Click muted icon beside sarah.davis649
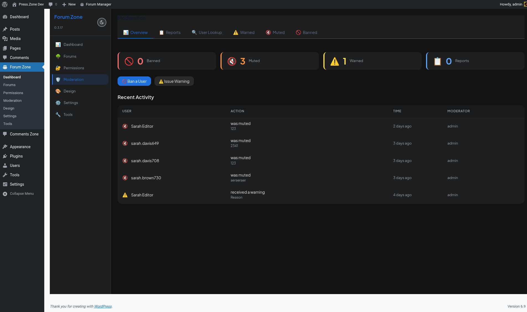This screenshot has width=527, height=312. coord(125,143)
